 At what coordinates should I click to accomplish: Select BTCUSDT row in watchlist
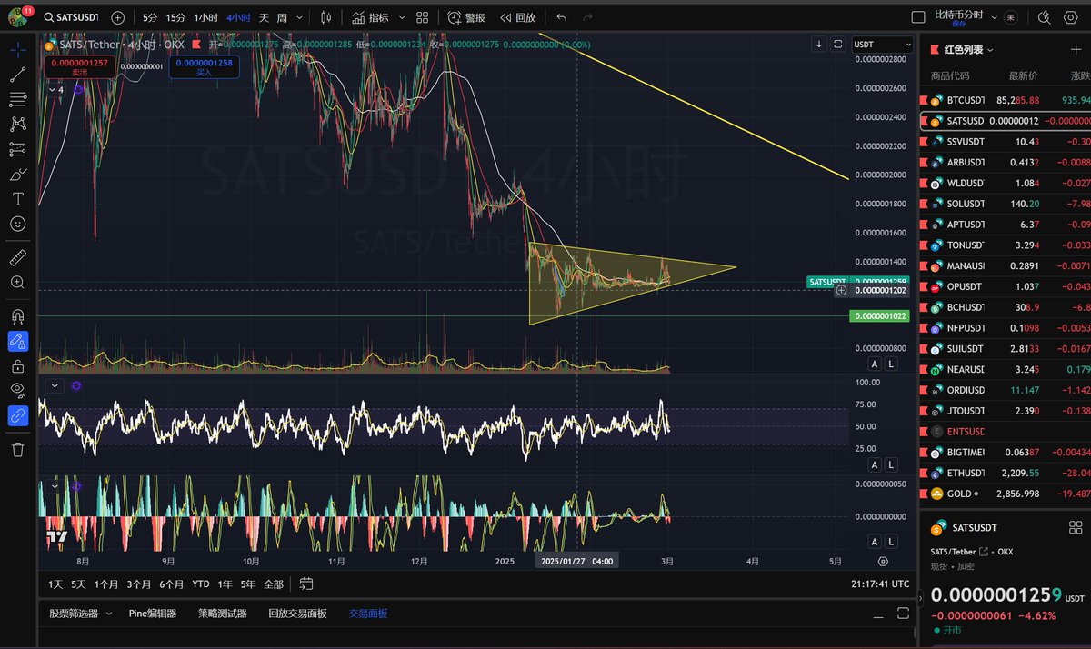[x=1006, y=100]
